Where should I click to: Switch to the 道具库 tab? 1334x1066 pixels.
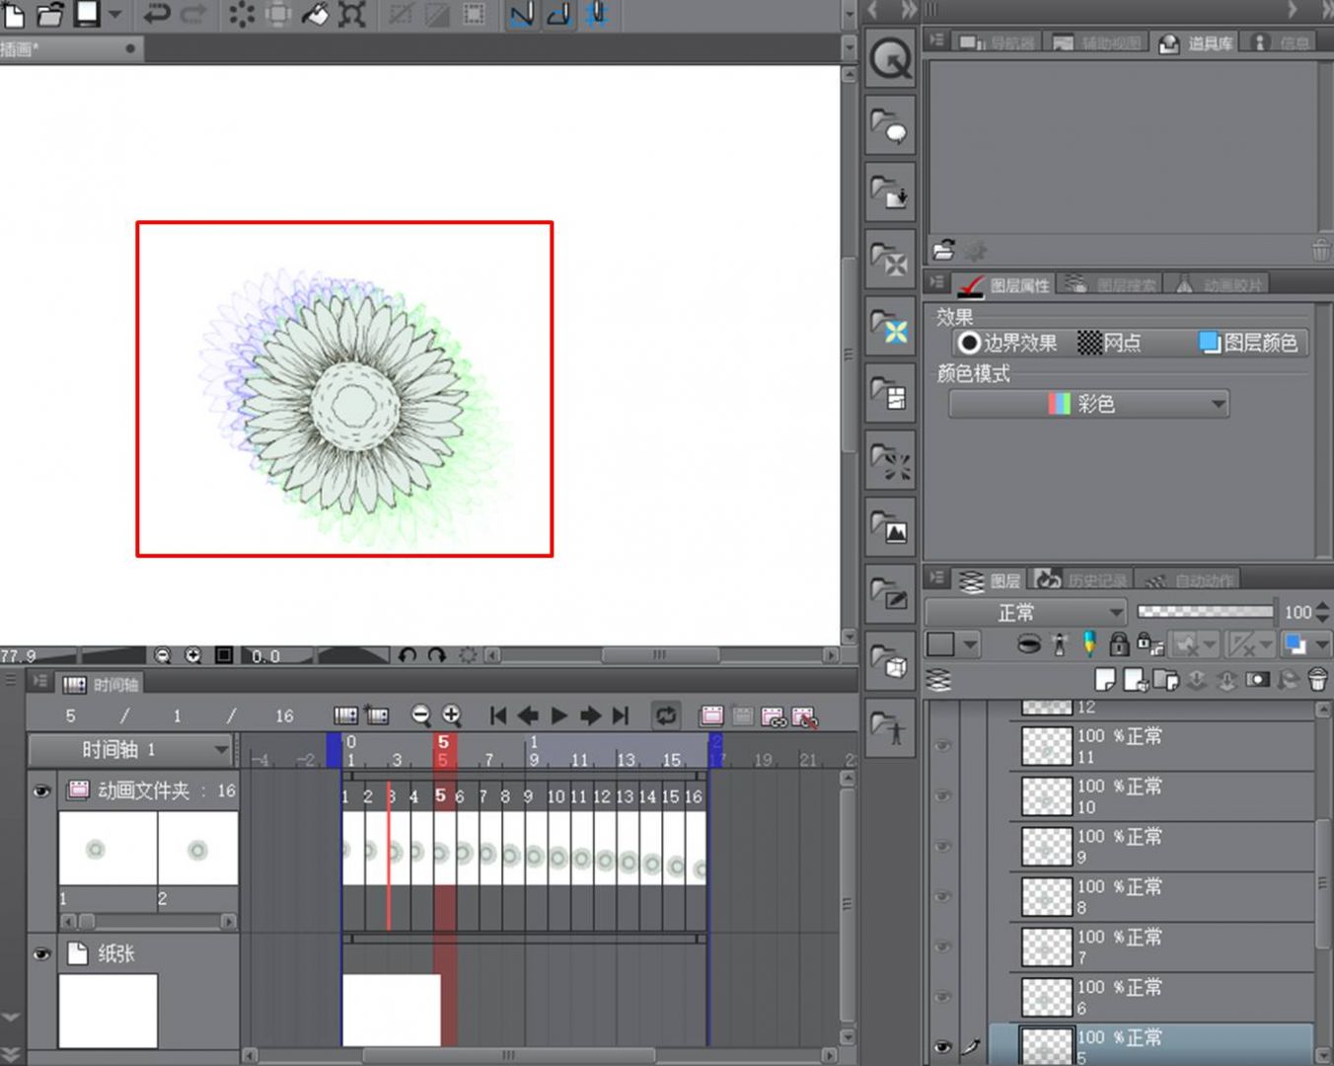[1195, 42]
